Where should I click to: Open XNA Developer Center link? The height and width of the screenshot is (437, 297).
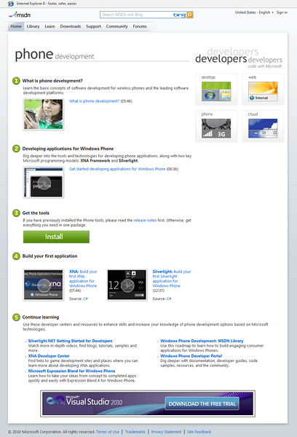(49, 356)
